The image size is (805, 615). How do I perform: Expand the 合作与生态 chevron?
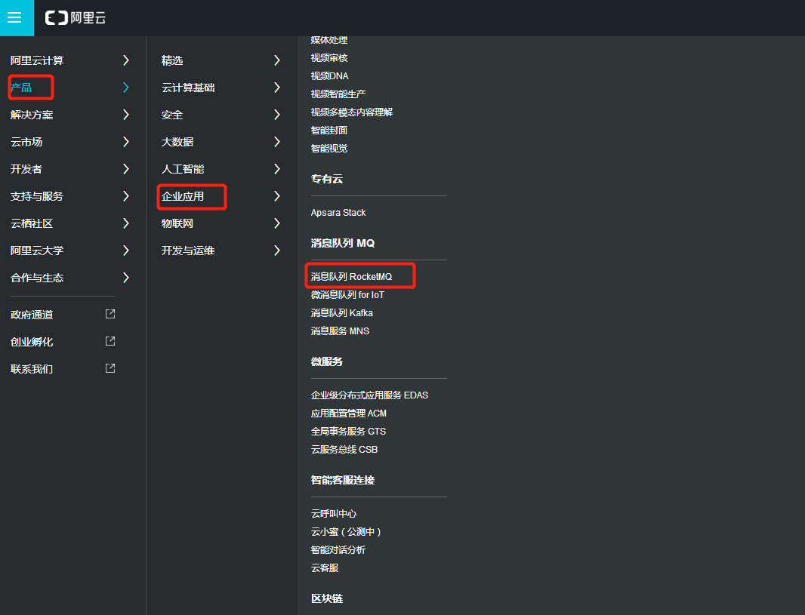(126, 278)
